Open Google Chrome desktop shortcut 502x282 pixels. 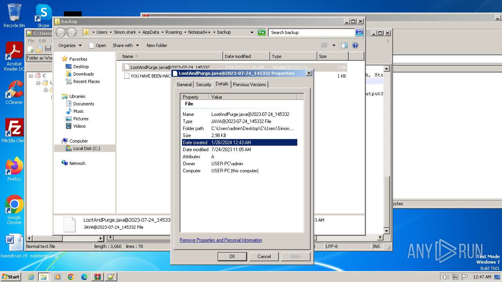click(14, 210)
